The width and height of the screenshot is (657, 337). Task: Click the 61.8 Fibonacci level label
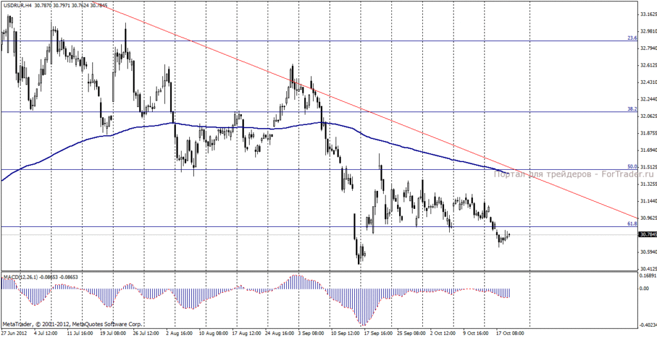pyautogui.click(x=632, y=224)
